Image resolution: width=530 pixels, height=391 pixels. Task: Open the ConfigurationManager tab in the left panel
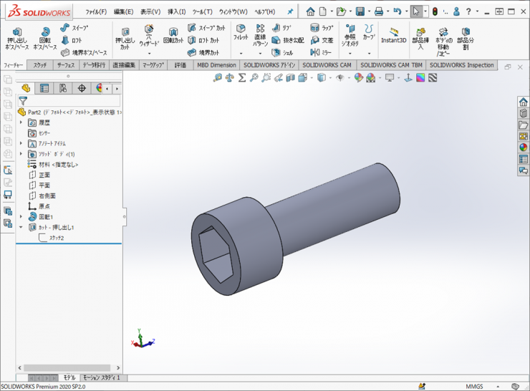[63, 88]
